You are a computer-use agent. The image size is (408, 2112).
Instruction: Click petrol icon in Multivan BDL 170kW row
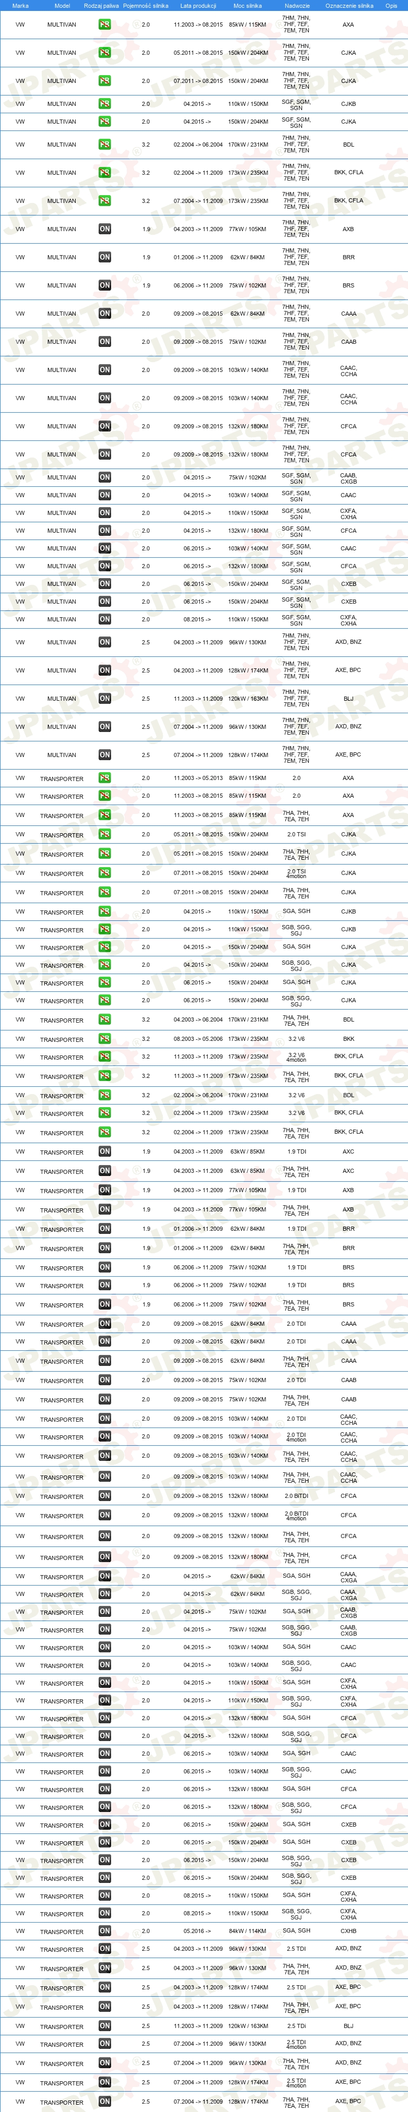tap(105, 145)
